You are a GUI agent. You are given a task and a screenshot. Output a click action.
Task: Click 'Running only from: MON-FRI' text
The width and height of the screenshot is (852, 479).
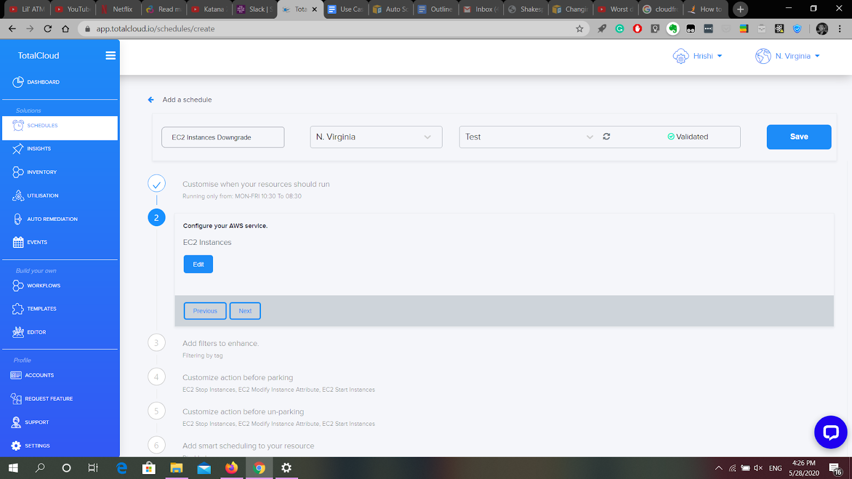[242, 196]
